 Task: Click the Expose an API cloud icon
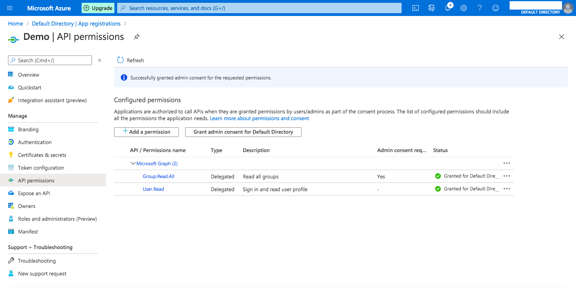click(11, 193)
